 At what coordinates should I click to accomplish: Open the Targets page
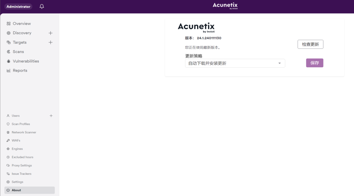[20, 42]
